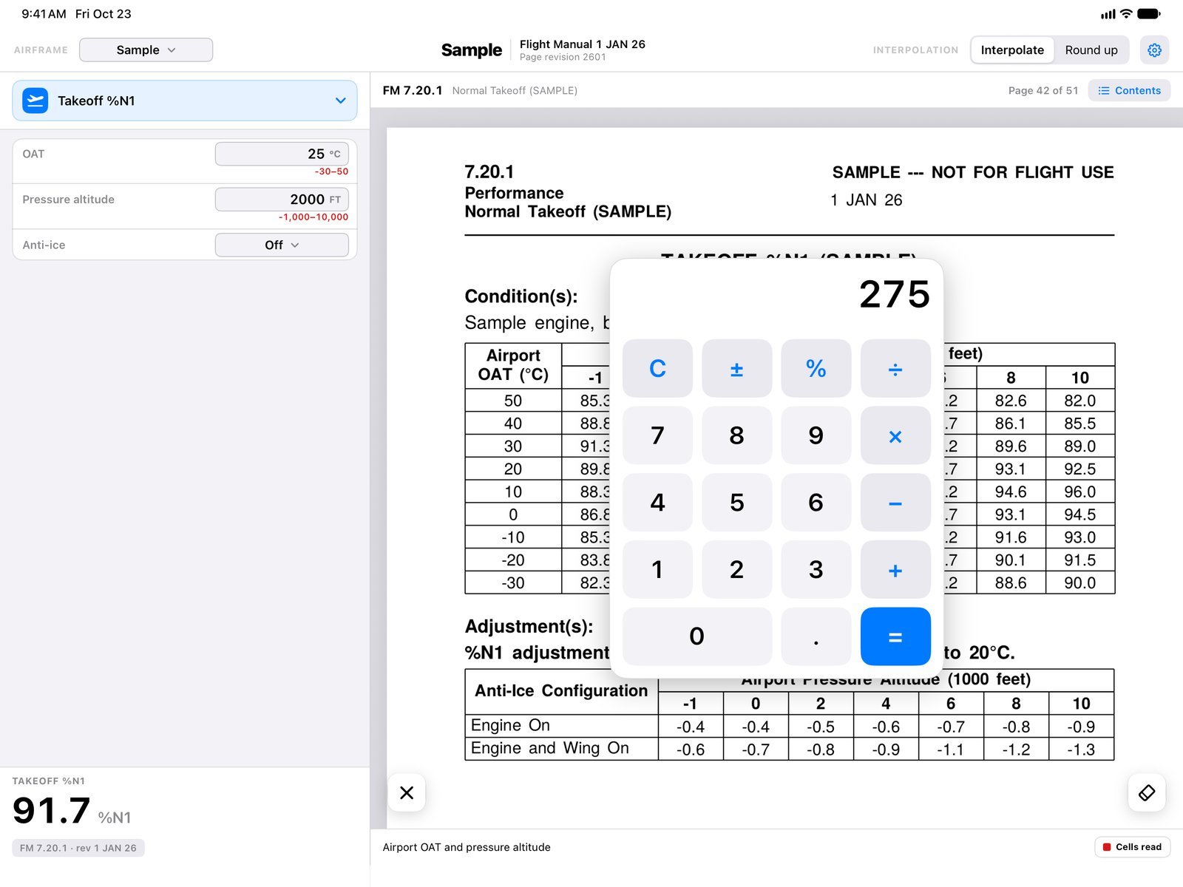This screenshot has height=887, width=1183.
Task: Open the Anti-ice Off dropdown
Action: (x=282, y=245)
